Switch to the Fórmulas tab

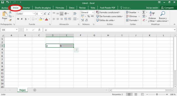coord(60,8)
